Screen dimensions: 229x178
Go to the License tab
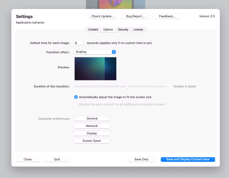click(x=138, y=29)
